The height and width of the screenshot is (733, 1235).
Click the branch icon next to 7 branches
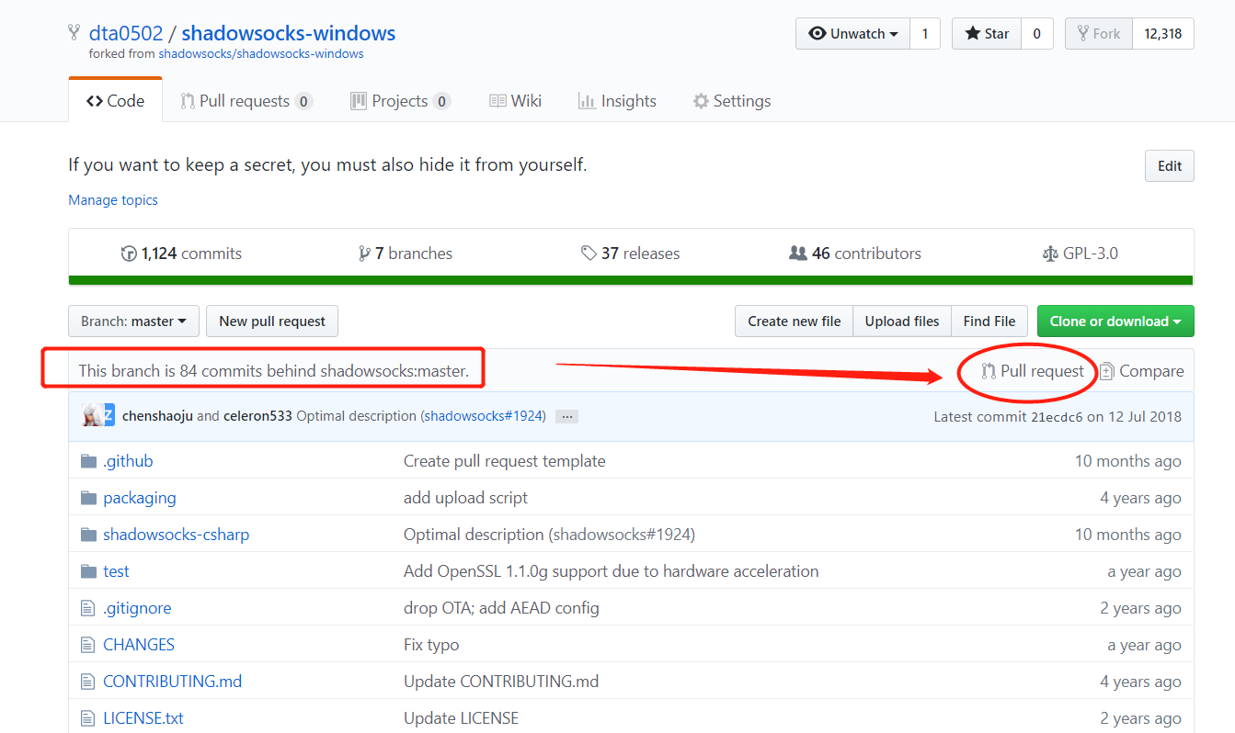coord(366,253)
